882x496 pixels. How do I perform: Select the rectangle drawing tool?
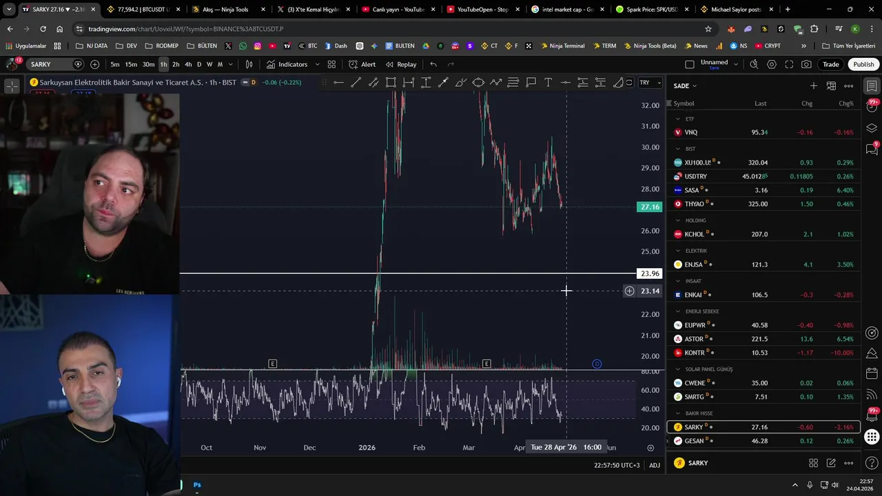(x=391, y=83)
